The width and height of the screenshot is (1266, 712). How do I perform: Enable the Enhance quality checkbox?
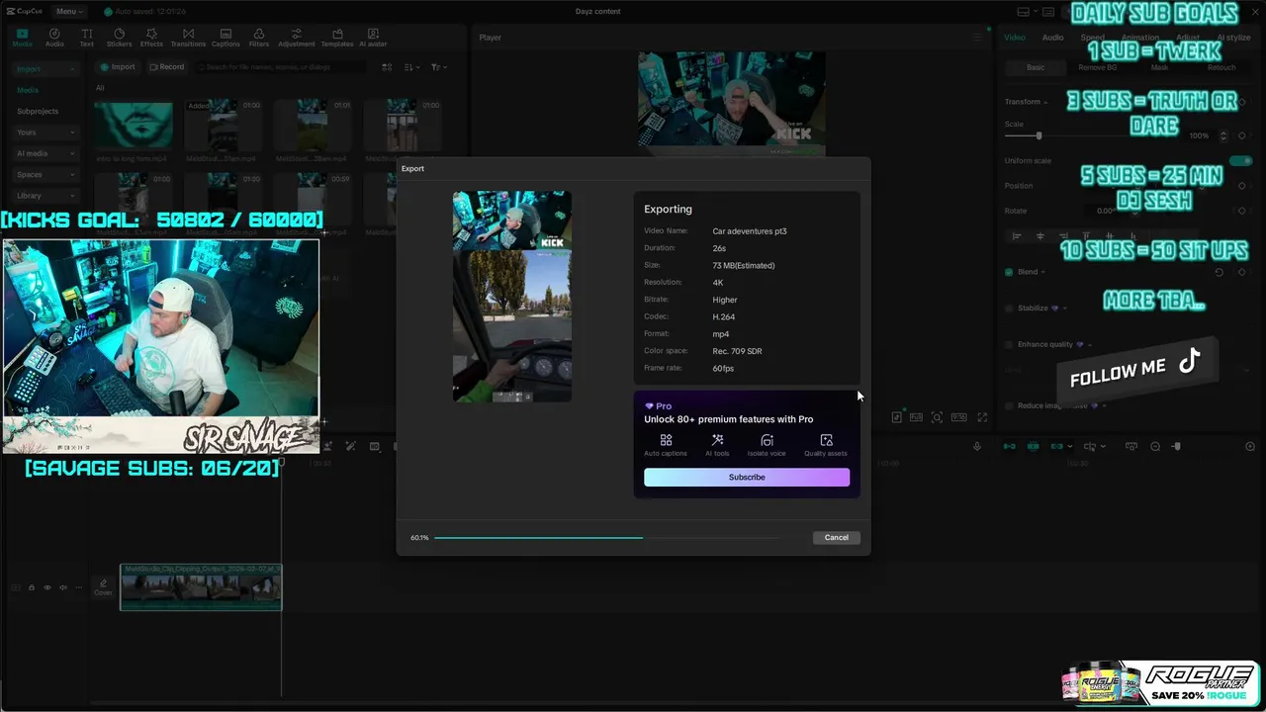tap(1009, 344)
